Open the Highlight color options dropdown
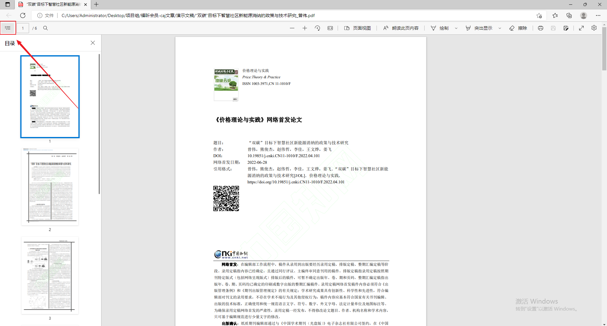Screen dimensions: 607x326 tap(500, 28)
